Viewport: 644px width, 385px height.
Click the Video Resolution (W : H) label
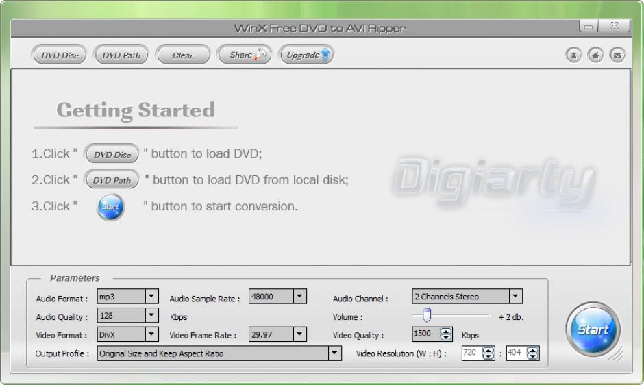(401, 353)
